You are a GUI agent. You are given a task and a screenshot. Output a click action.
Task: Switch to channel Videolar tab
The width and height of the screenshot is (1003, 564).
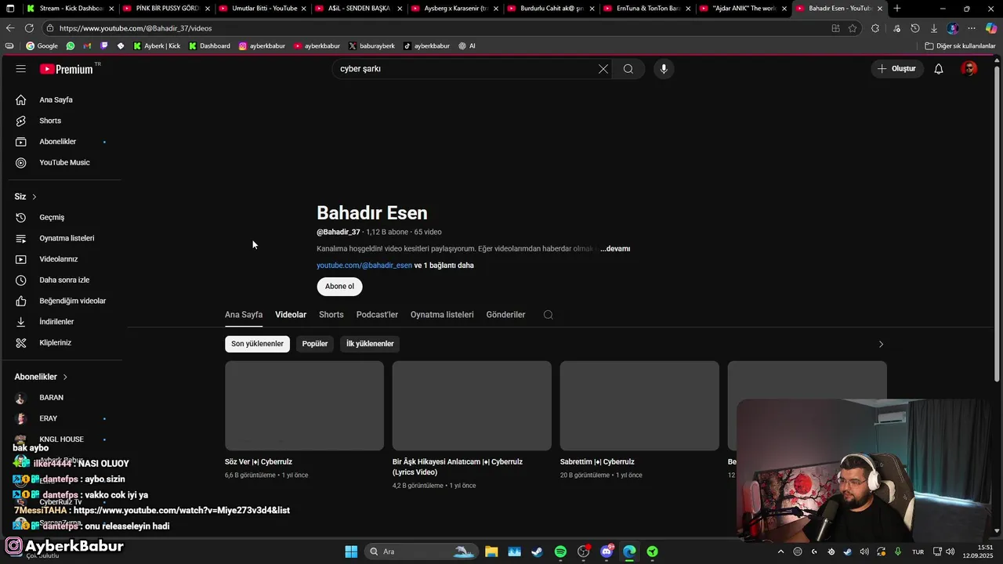(291, 315)
